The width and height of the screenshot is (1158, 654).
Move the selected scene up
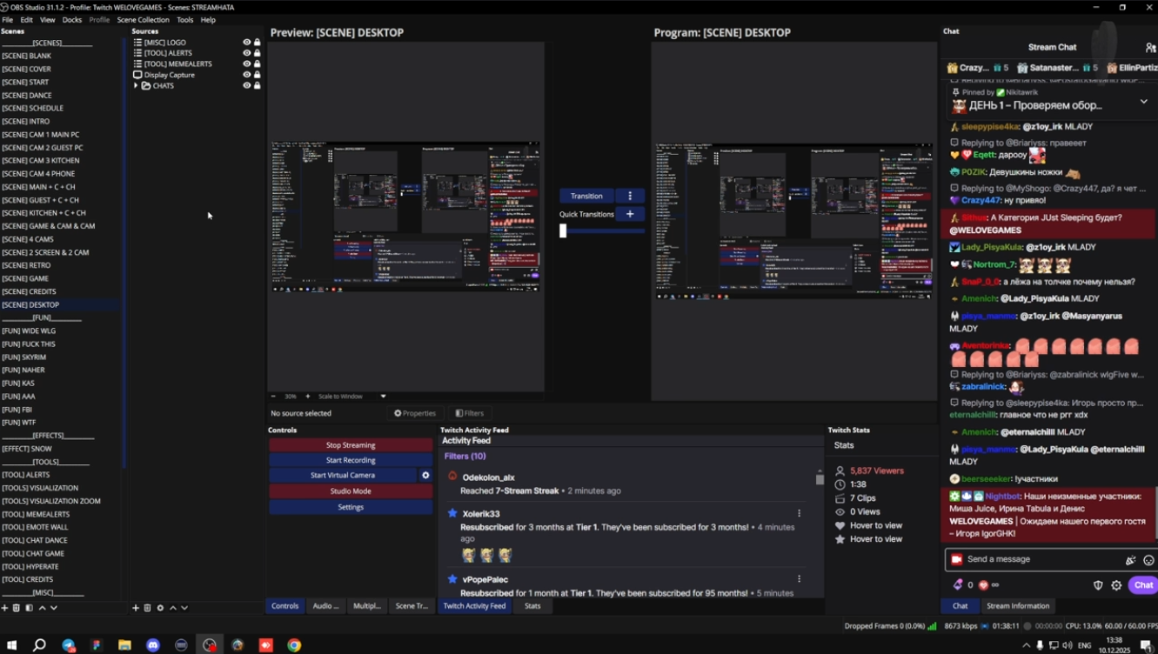click(42, 608)
